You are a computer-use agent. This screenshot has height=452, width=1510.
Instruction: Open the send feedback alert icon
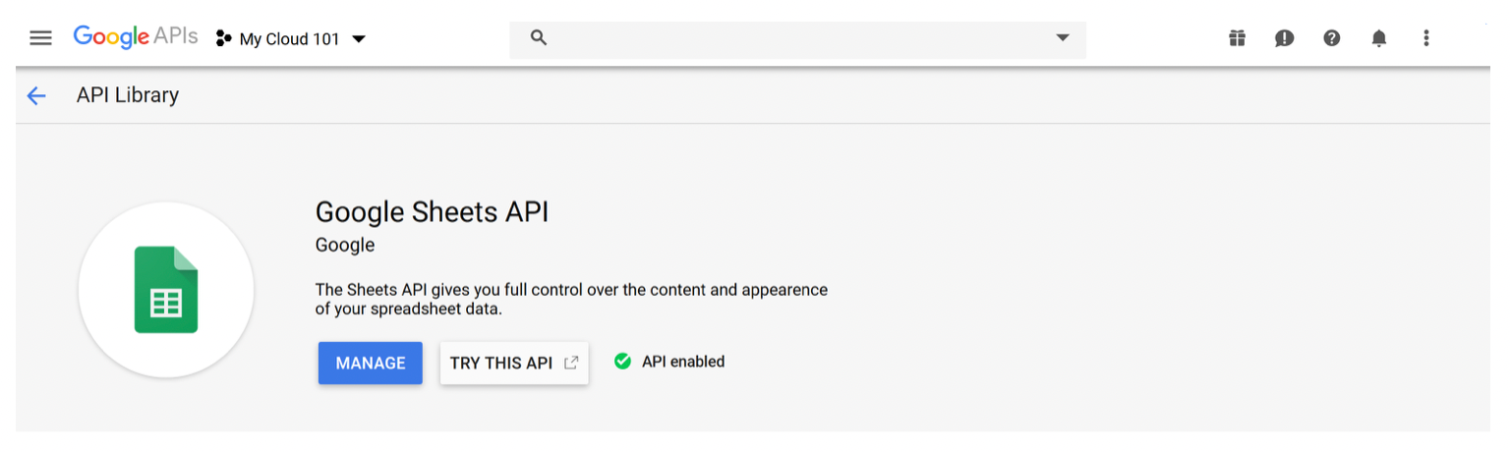[x=1284, y=38]
